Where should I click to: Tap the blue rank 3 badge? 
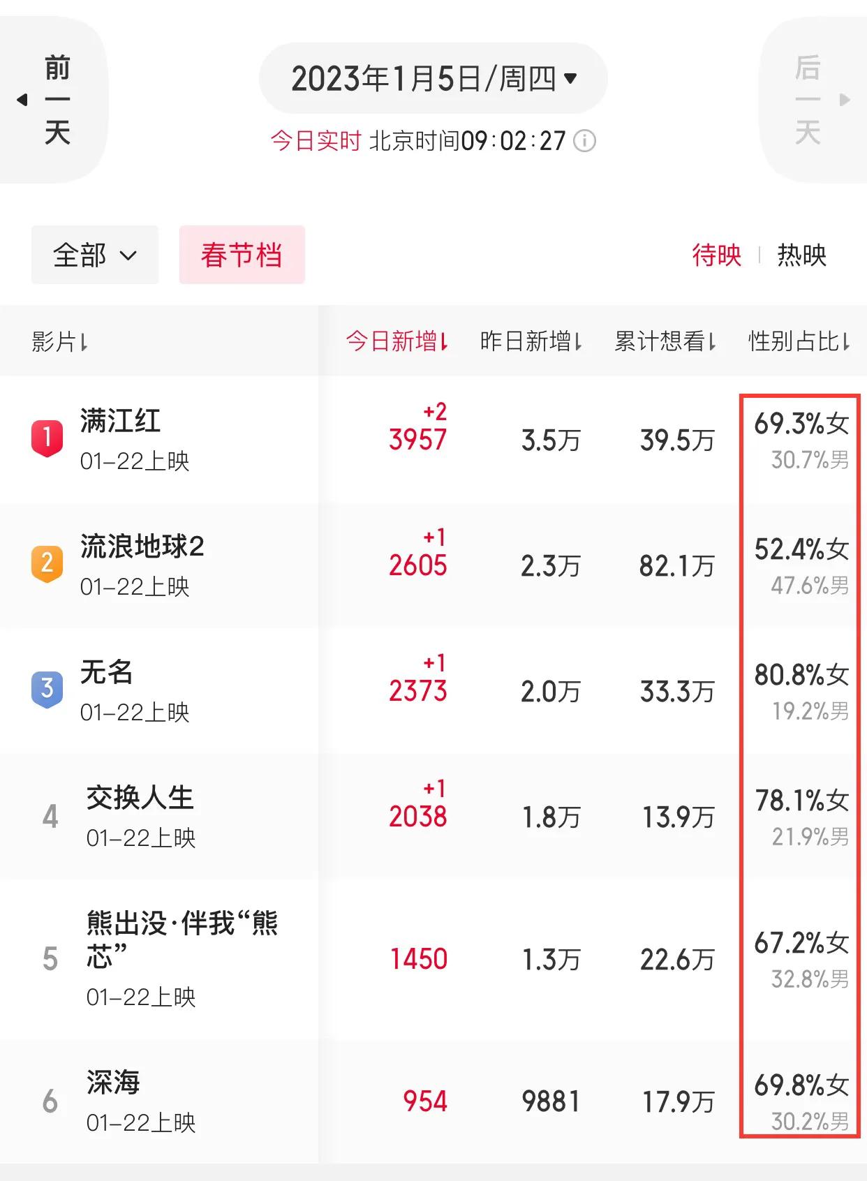click(47, 690)
